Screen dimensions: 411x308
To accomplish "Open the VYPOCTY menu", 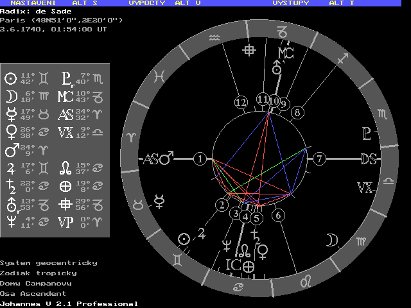I will coord(146,3).
